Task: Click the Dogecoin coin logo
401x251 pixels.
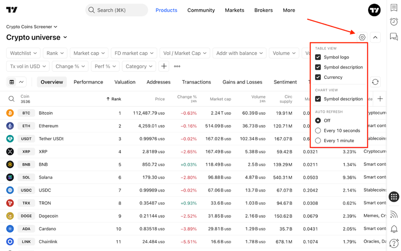Action: tap(10, 216)
